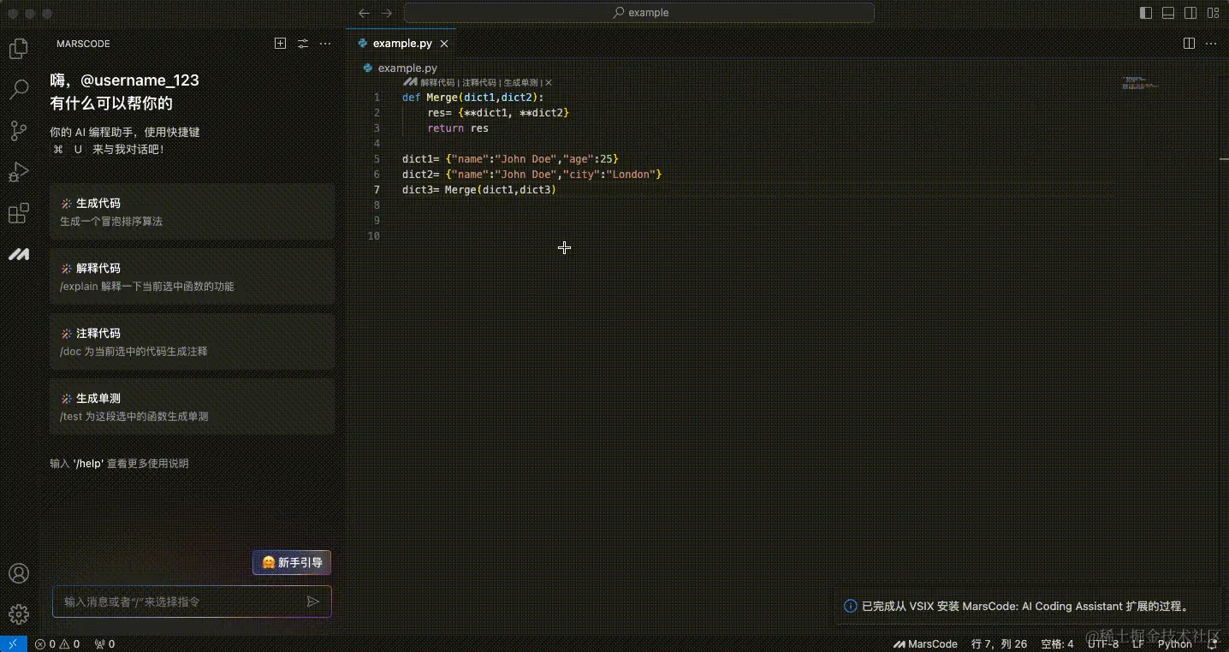Open customize layout icon in title bar
Viewport: 1229px width, 652px height.
[1213, 13]
